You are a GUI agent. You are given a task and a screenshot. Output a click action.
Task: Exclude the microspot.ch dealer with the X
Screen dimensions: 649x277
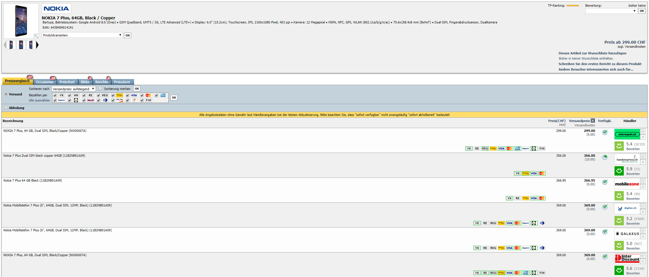click(643, 137)
